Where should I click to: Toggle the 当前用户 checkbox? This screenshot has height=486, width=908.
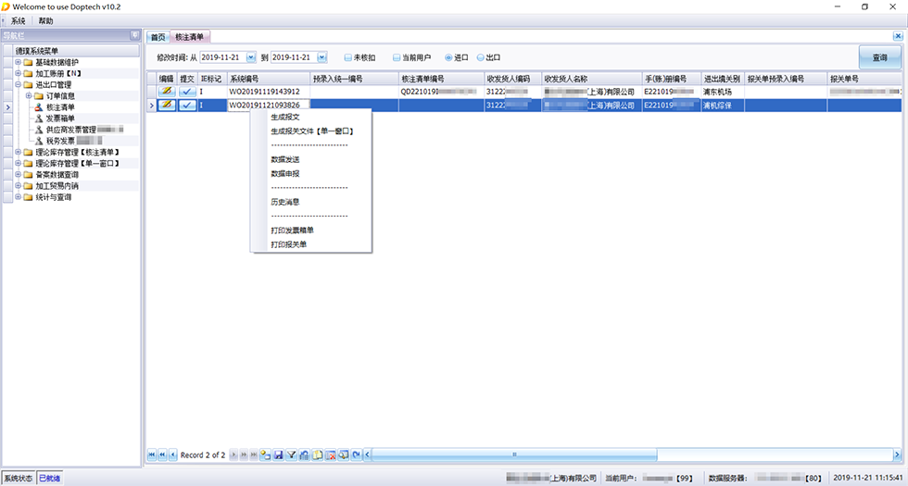(397, 57)
